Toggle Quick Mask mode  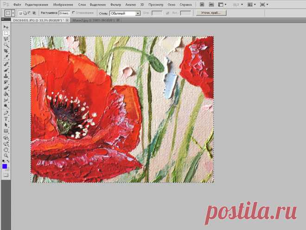pyautogui.click(x=6, y=175)
